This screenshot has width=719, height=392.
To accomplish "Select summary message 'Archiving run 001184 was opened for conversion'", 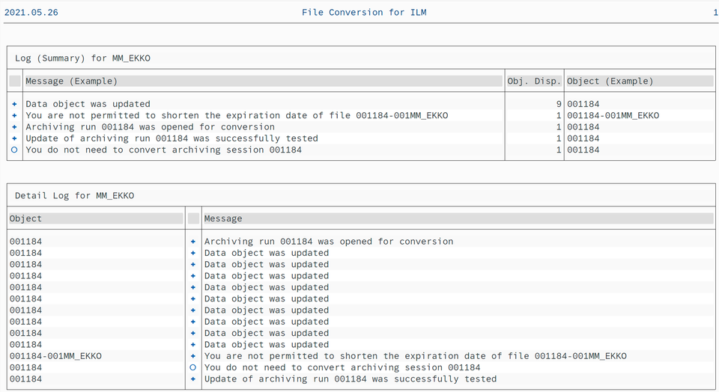I will [x=150, y=127].
